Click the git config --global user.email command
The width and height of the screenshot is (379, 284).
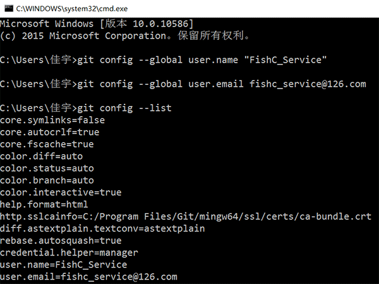220,84
